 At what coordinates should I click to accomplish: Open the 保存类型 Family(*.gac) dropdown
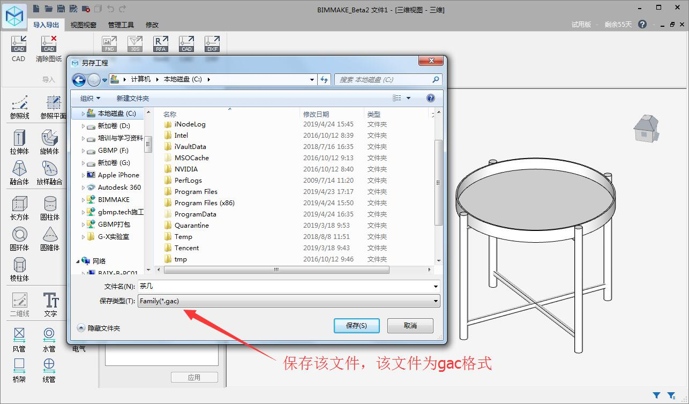click(x=289, y=301)
